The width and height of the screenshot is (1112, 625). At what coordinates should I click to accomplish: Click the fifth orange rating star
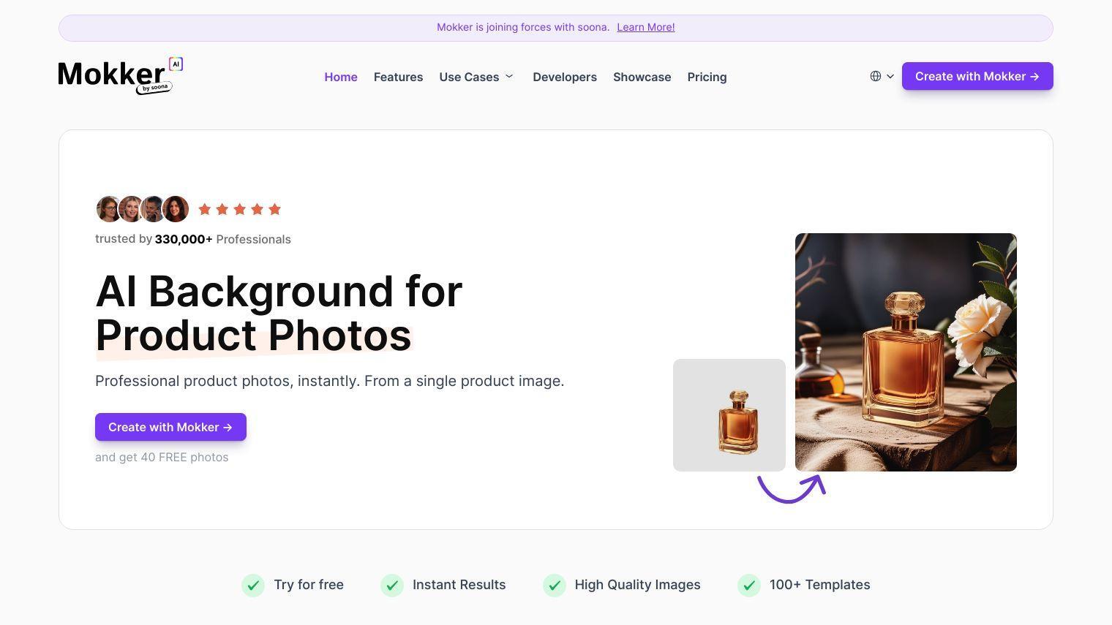pos(275,209)
